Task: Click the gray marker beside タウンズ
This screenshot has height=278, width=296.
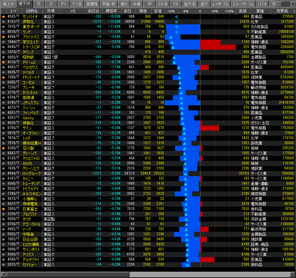Action: click(x=3, y=52)
